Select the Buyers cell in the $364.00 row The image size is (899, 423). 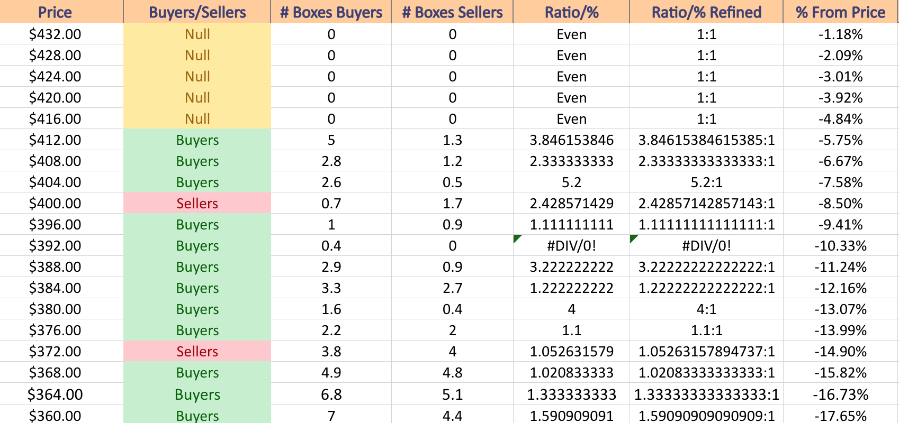(197, 394)
